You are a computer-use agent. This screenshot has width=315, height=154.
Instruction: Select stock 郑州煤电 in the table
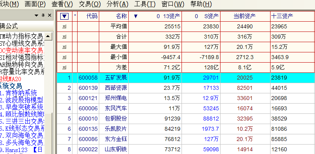116,98
